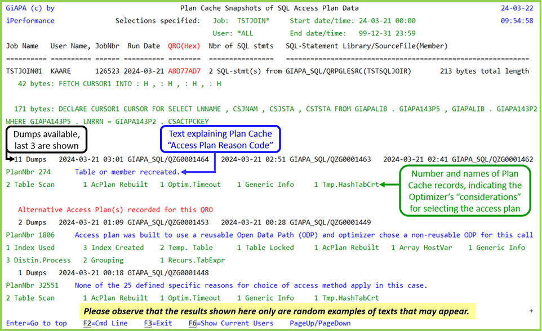This screenshot has height=331, width=542.
Task: Click the blue Access Plan Reason Code callout
Action: click(x=220, y=139)
